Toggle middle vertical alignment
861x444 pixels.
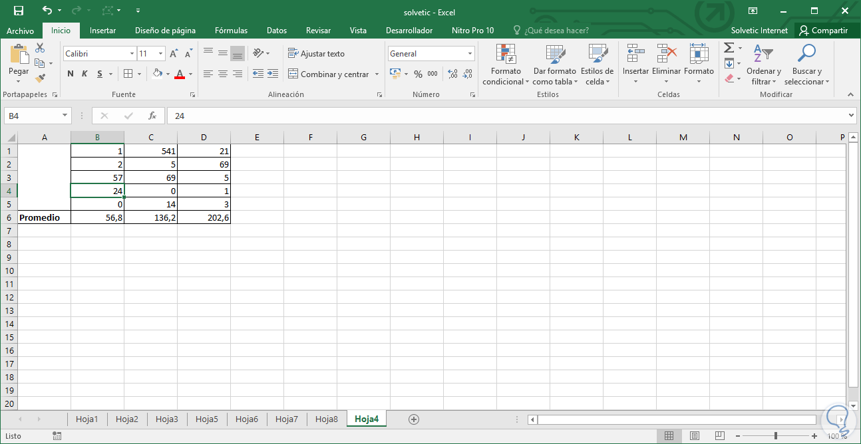pos(223,53)
